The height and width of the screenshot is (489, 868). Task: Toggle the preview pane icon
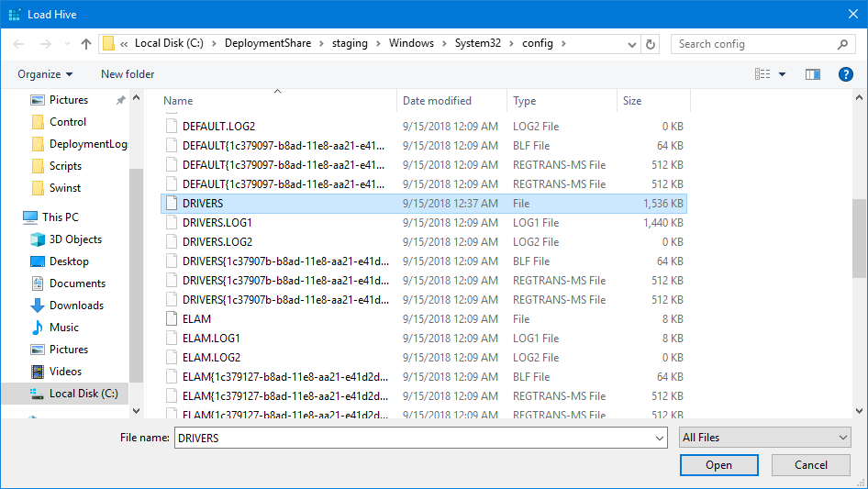(812, 74)
